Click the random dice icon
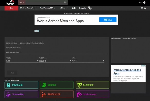This screenshot has width=150, height=101. tap(90, 8)
